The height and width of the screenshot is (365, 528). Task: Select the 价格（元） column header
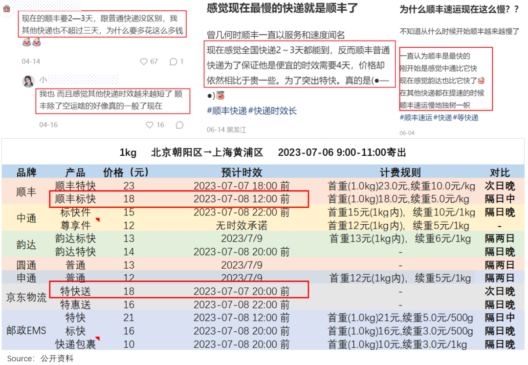pyautogui.click(x=126, y=172)
